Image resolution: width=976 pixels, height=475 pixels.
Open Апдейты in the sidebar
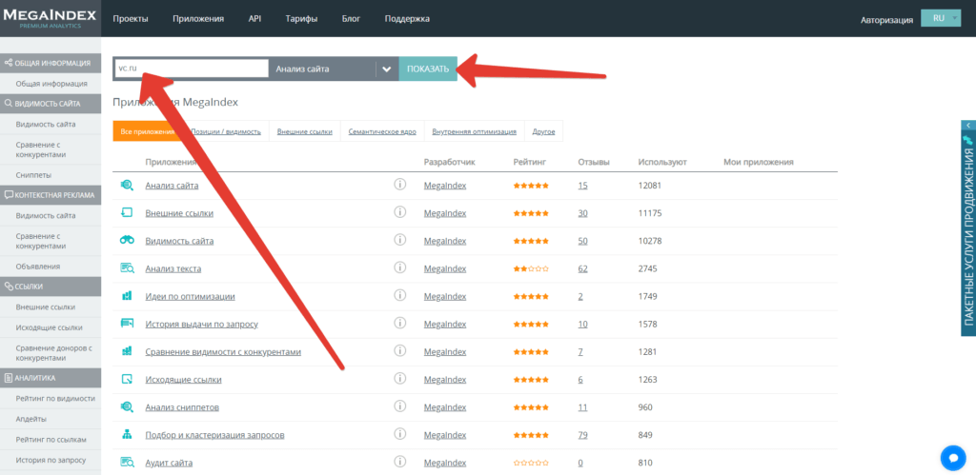click(31, 419)
